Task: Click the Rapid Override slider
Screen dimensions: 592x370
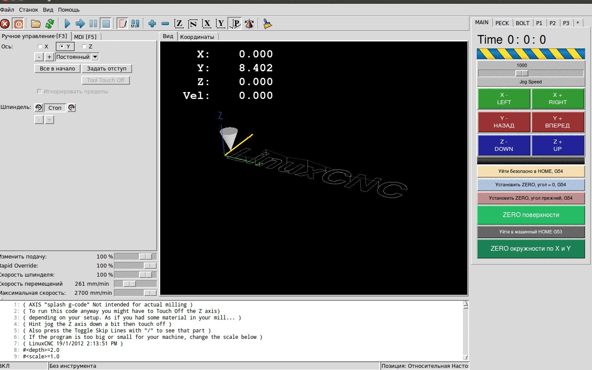Action: pos(136,265)
